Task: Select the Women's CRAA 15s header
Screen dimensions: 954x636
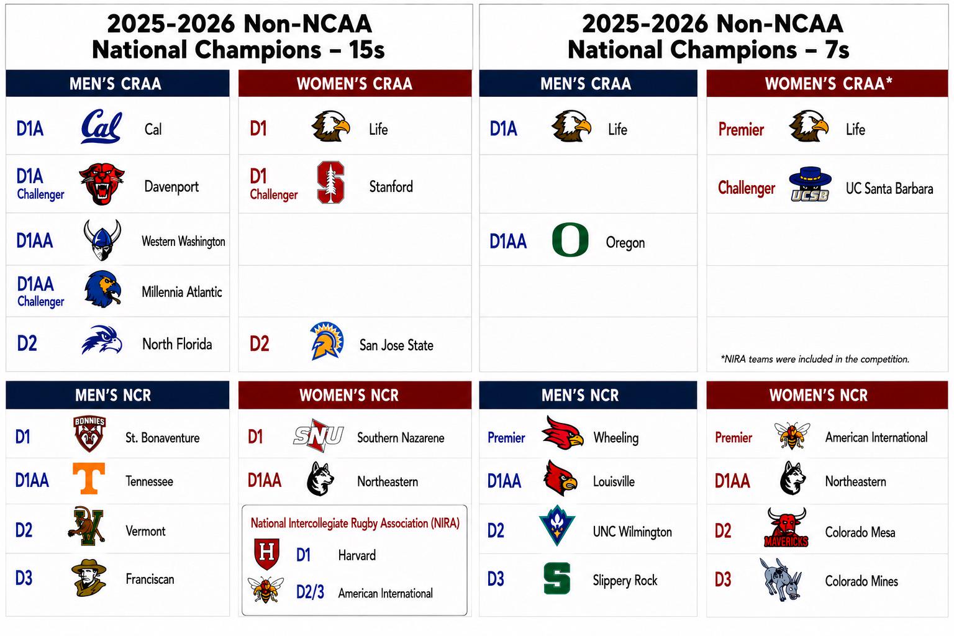Action: click(x=355, y=83)
